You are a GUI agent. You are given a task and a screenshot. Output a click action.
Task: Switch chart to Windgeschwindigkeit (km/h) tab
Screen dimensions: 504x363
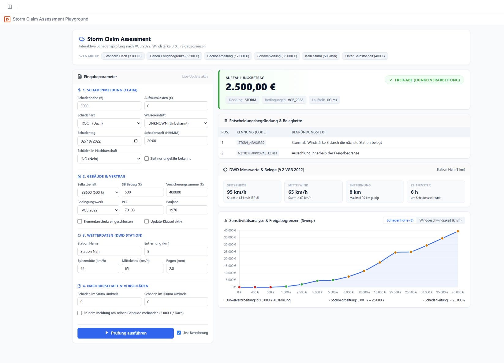(x=440, y=220)
